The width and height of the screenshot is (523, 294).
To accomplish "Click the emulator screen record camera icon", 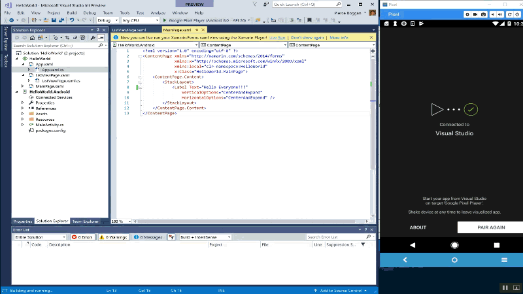I will pyautogui.click(x=475, y=14).
